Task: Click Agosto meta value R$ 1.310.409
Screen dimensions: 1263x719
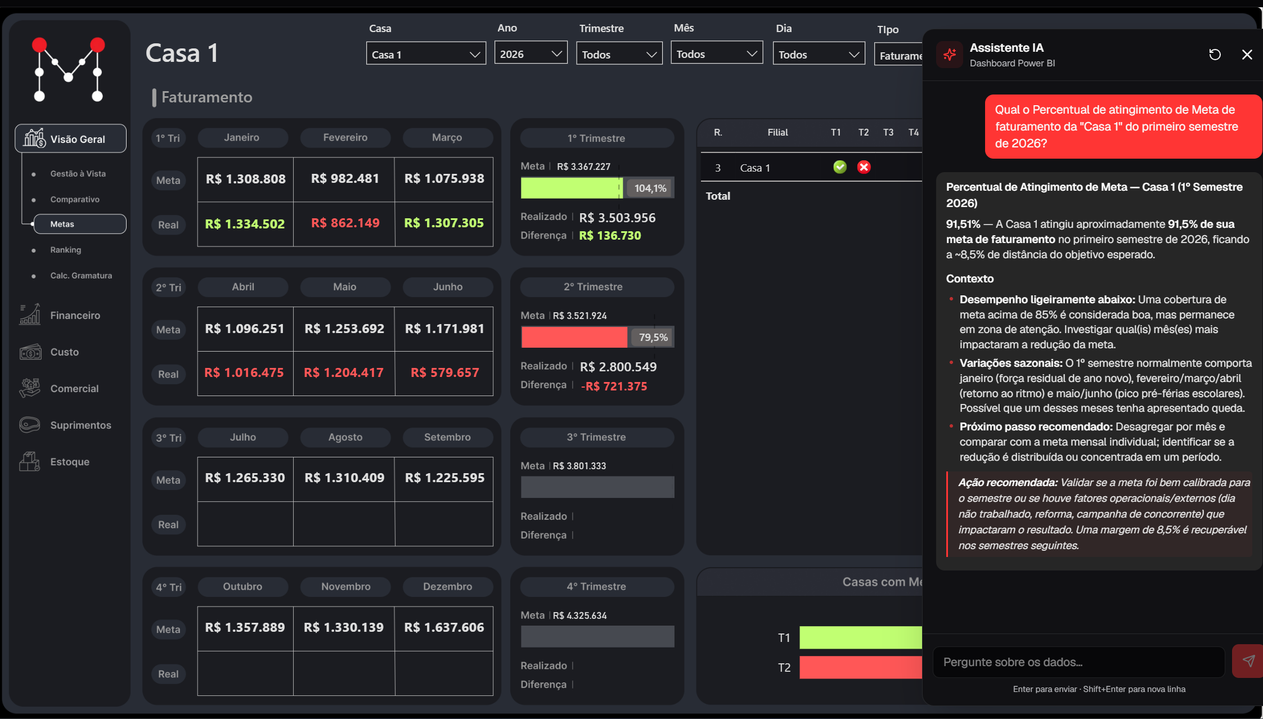Action: [344, 478]
